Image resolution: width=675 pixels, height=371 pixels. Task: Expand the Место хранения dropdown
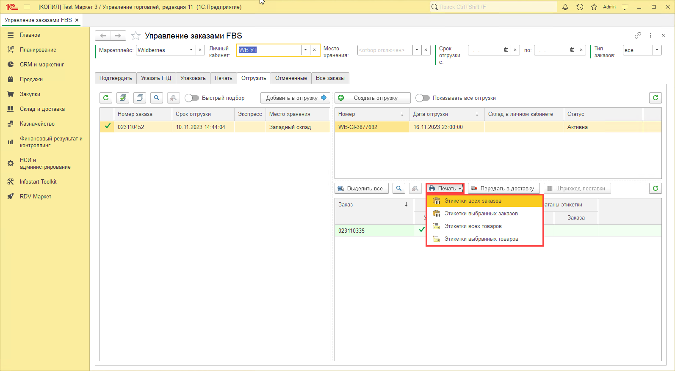point(417,50)
